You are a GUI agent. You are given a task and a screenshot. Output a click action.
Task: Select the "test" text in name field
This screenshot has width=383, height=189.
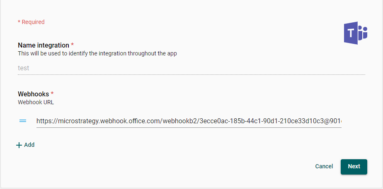[x=24, y=68]
